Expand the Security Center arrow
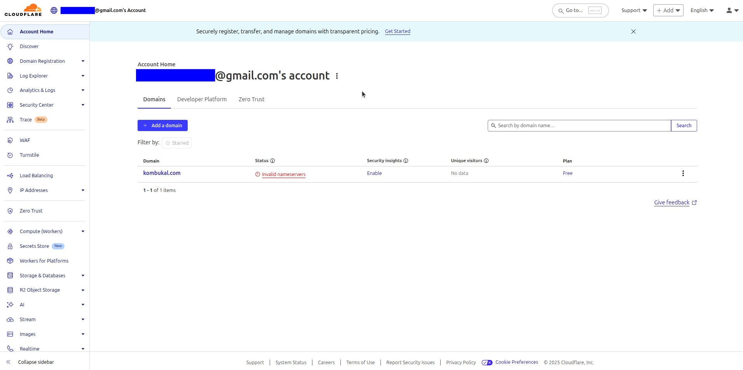The height and width of the screenshot is (370, 743). [83, 105]
